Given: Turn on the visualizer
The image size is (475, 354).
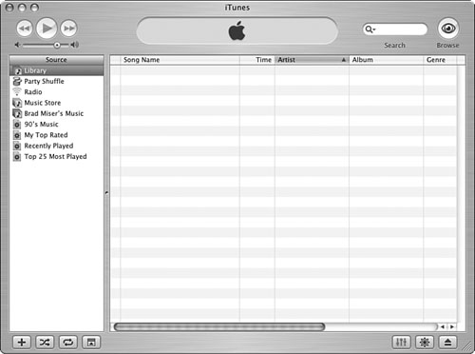Looking at the screenshot, I should tap(425, 342).
